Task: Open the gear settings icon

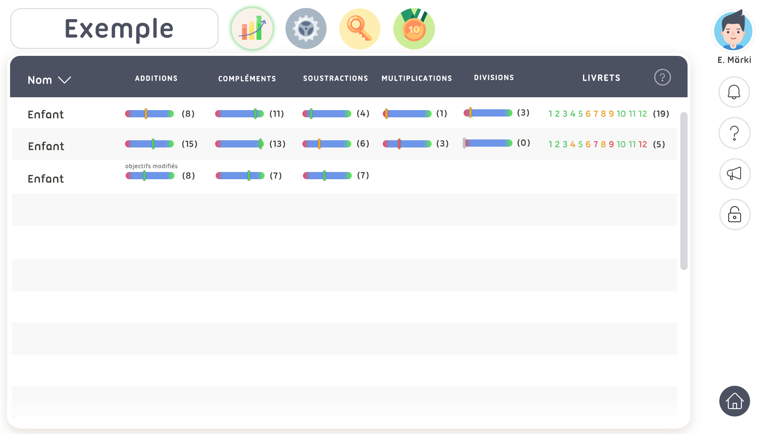Action: click(x=306, y=29)
